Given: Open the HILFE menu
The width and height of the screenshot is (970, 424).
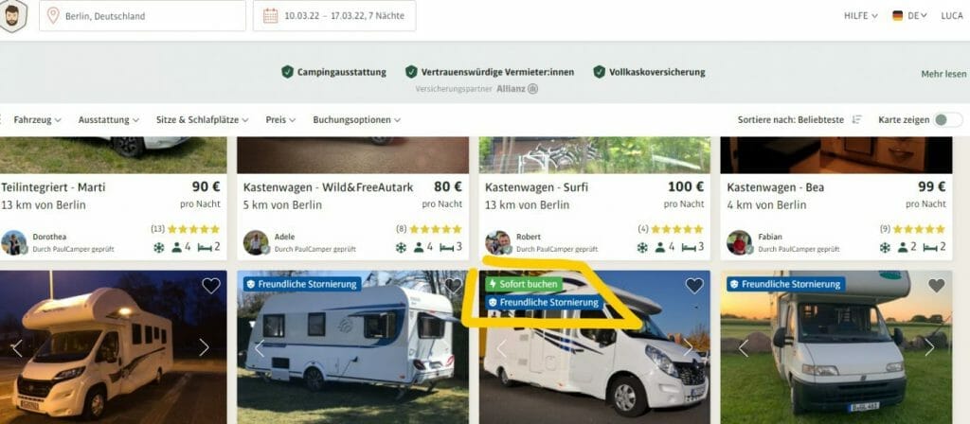Looking at the screenshot, I should point(860,16).
